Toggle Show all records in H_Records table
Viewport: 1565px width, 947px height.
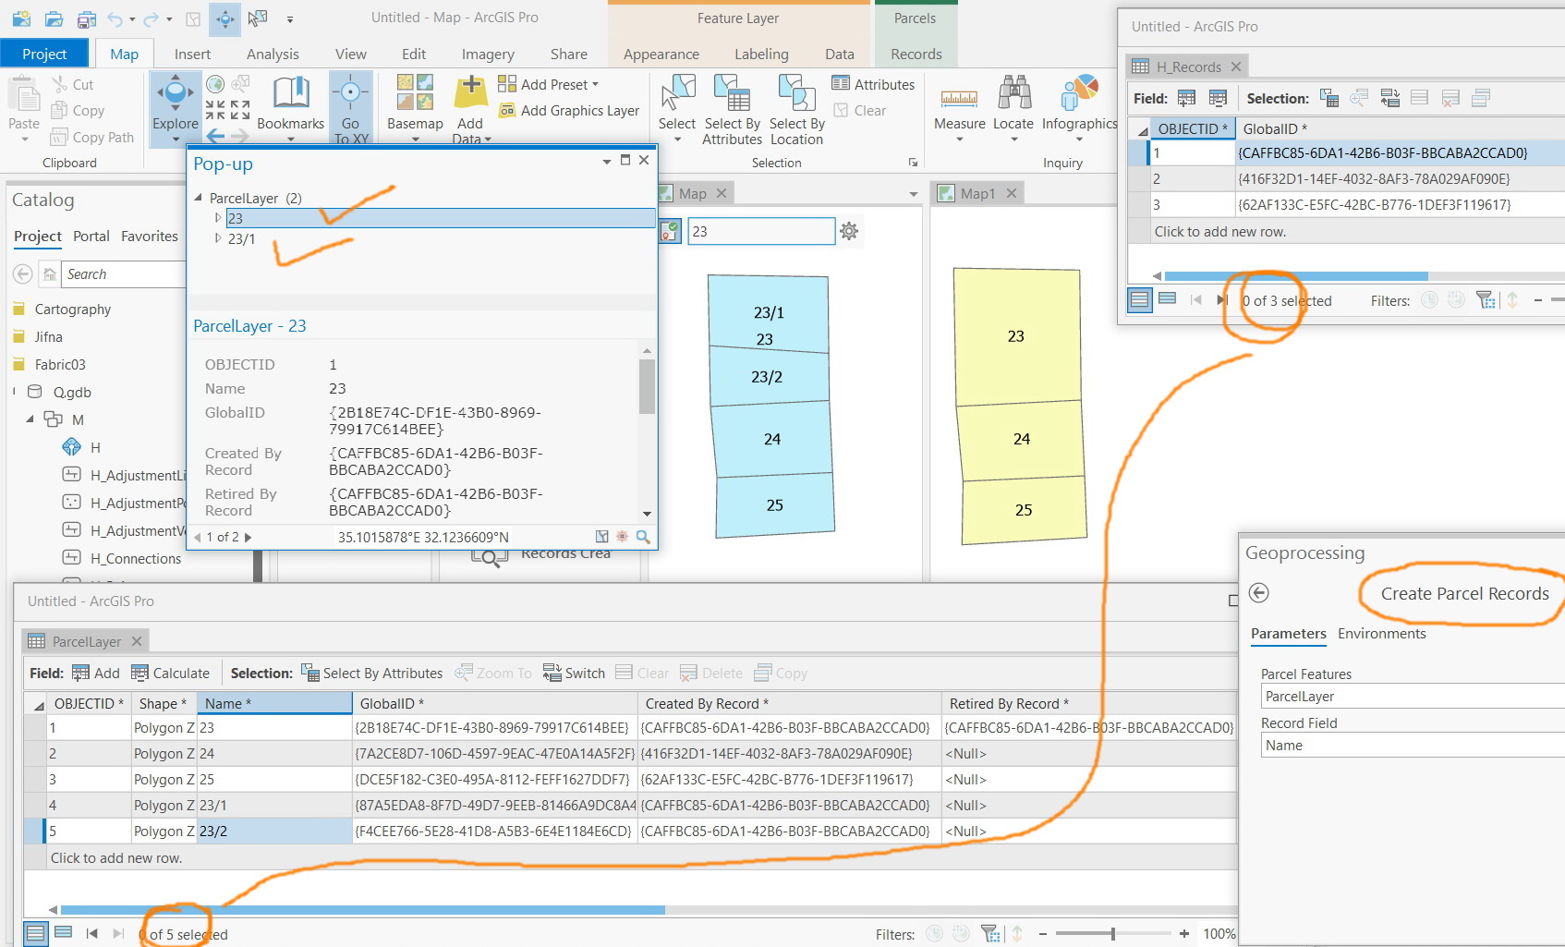click(x=1140, y=299)
